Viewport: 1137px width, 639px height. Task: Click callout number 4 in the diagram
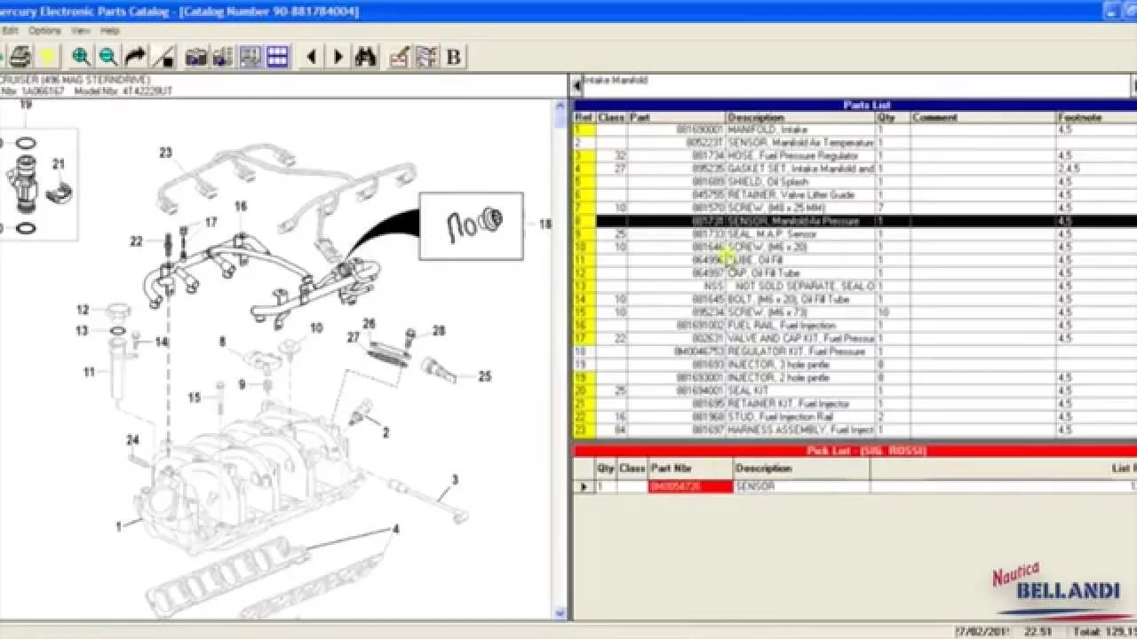click(396, 530)
